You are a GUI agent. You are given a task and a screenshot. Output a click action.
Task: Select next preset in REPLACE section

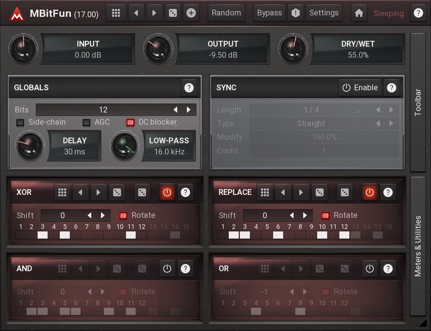point(301,192)
